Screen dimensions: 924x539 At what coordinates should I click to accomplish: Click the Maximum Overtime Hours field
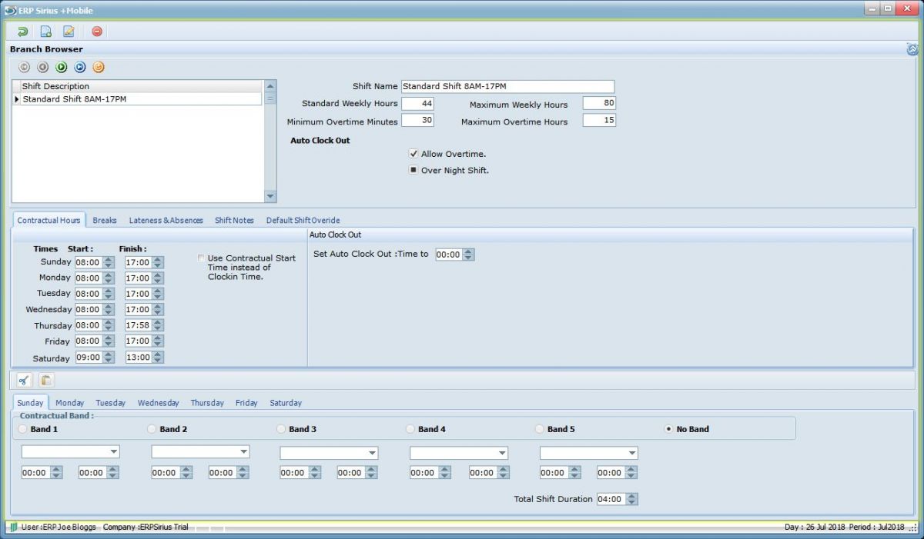[599, 121]
